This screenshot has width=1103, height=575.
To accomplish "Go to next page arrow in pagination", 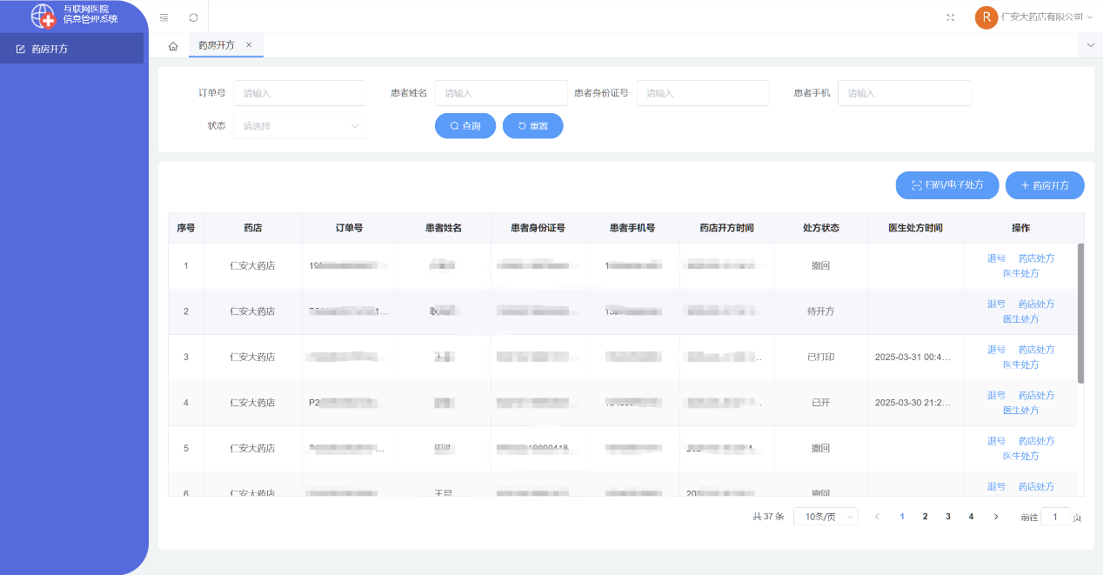I will click(996, 517).
